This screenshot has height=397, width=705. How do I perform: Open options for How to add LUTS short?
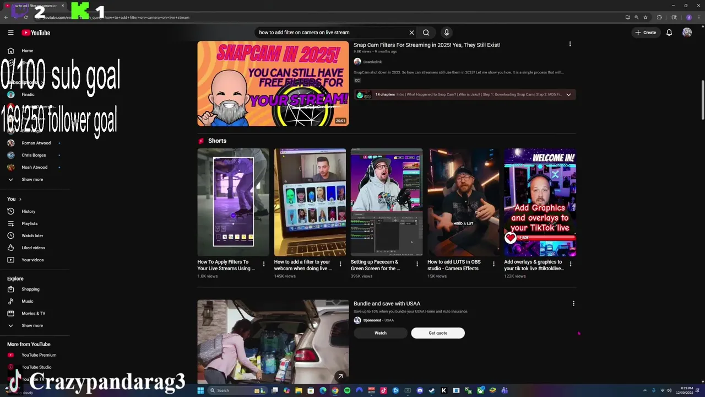(x=493, y=264)
